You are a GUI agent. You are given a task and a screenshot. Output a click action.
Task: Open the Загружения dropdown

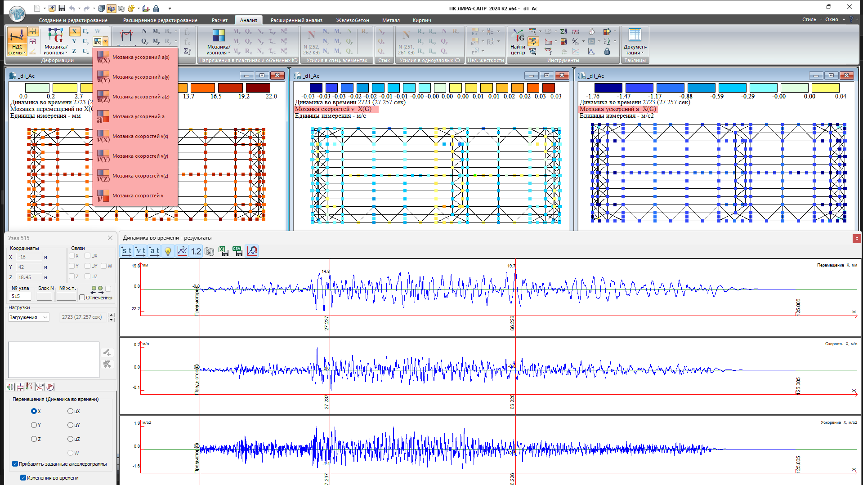point(28,317)
